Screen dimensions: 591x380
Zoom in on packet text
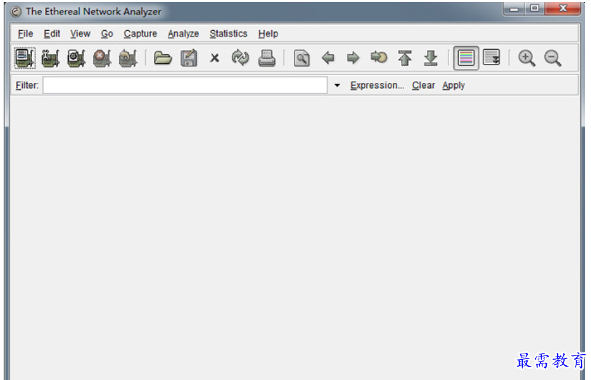coord(526,58)
